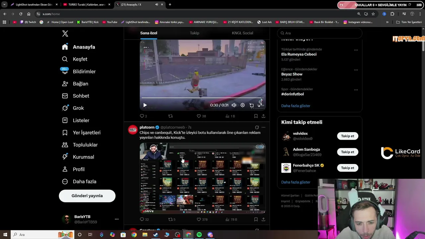Reply to platcorn post with 32 comments
Viewport: 425px width, 239px height.
pos(144,219)
